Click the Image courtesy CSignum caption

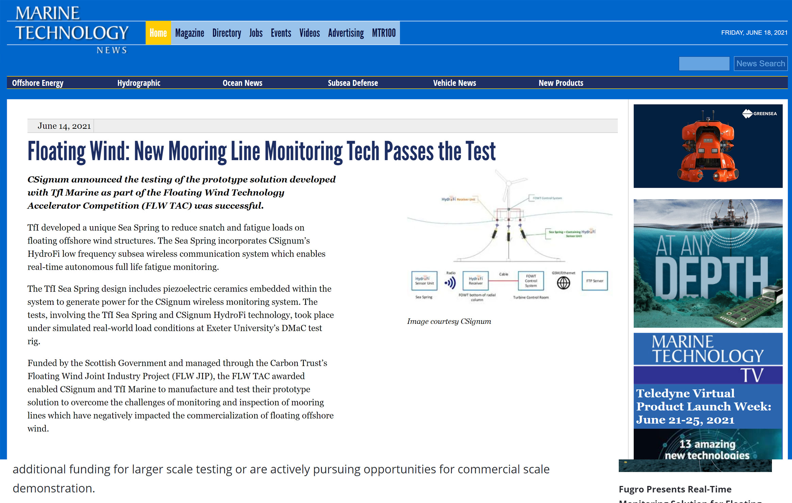(x=449, y=321)
